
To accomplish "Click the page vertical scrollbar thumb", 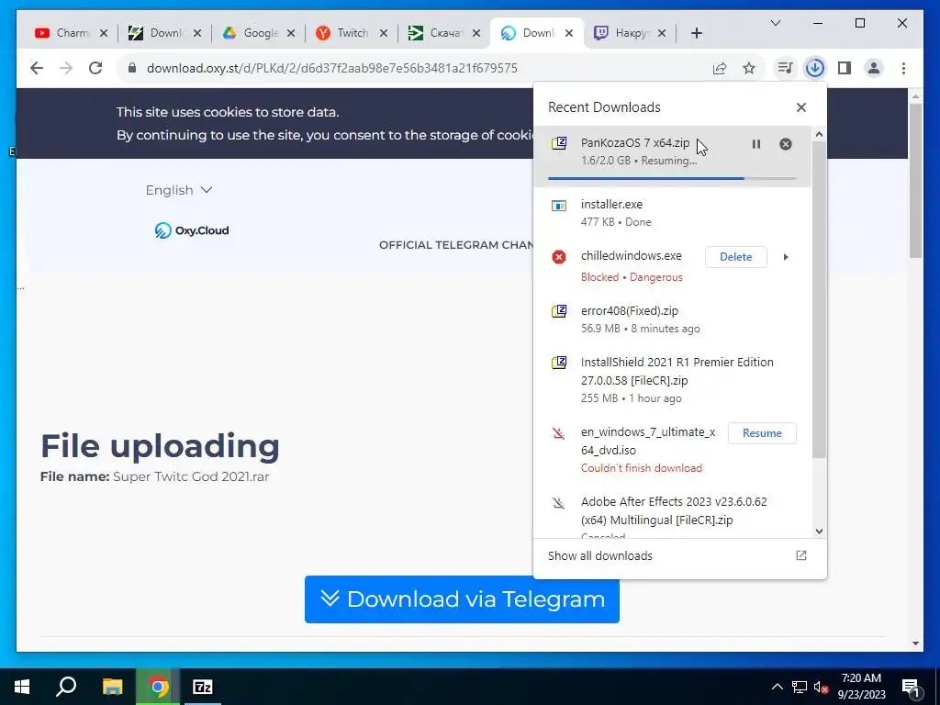I will 915,181.
